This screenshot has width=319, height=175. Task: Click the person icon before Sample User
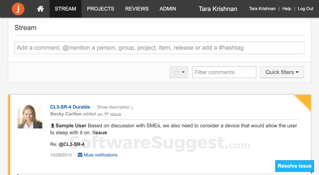click(53, 126)
